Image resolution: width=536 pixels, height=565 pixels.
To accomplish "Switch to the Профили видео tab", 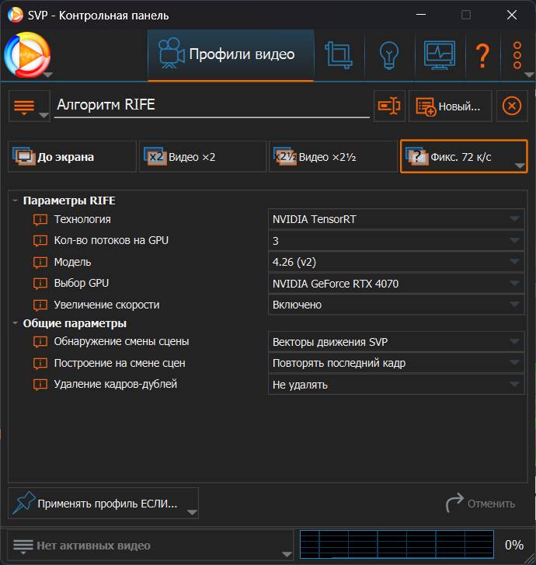I will (231, 55).
